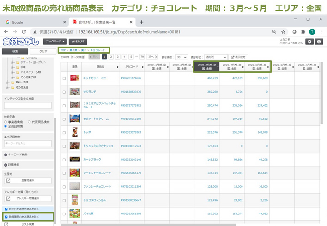The image size is (327, 226).
Task: Click the キットカット ミニ product image
Action: coord(75,78)
